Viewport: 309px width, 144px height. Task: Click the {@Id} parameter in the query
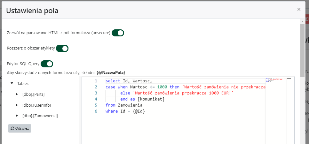coord(139,111)
